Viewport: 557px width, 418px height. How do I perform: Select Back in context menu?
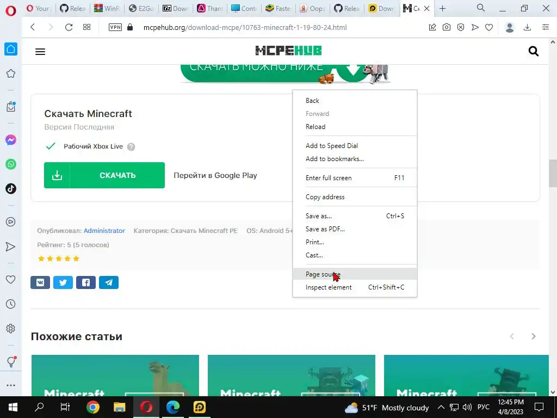point(355,101)
